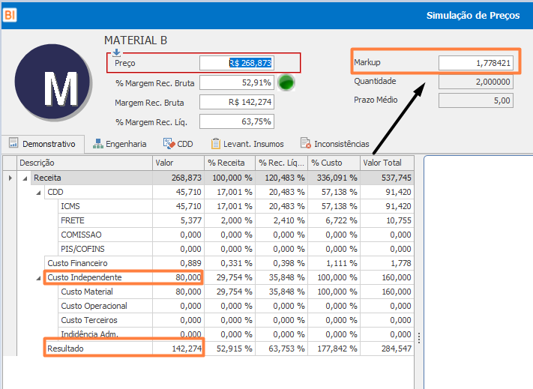Select the Custo Financeiro row
Image resolution: width=533 pixels, height=389 pixels.
coord(229,263)
